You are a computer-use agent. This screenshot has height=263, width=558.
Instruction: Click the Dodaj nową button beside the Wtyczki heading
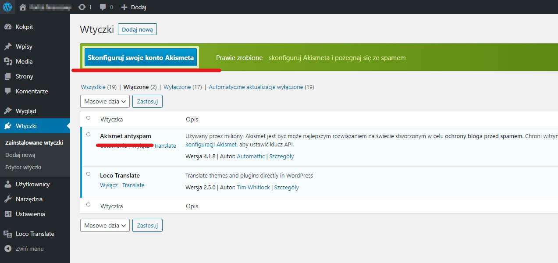tap(137, 29)
